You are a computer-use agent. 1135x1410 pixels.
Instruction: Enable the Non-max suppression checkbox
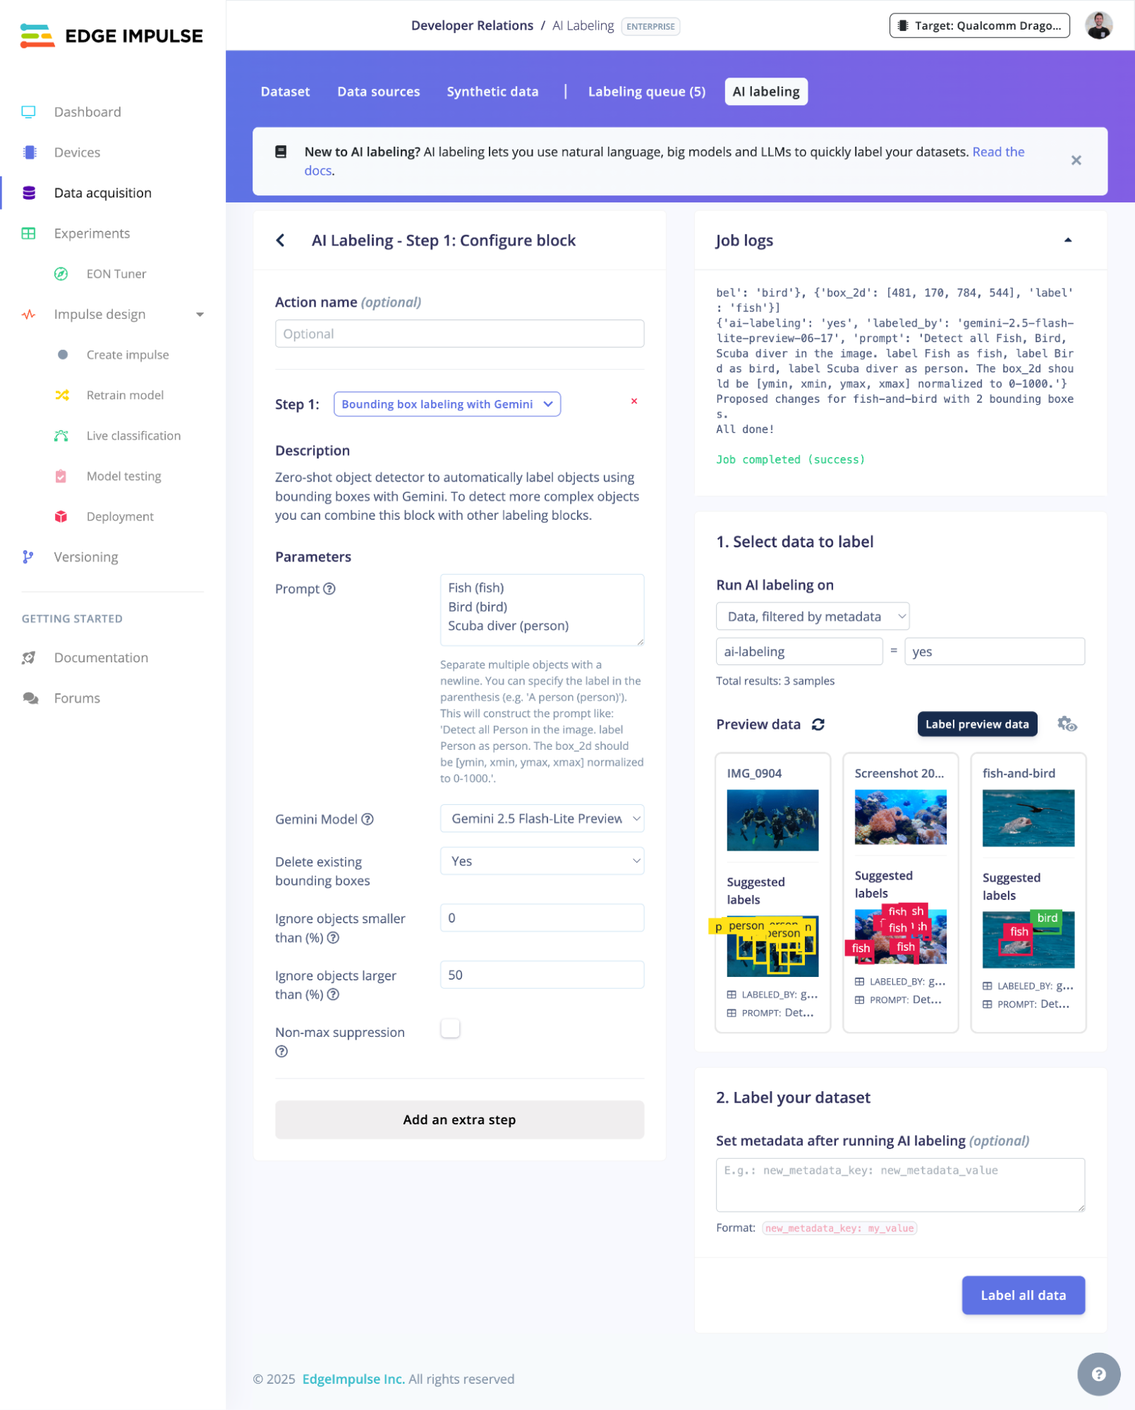point(450,1028)
